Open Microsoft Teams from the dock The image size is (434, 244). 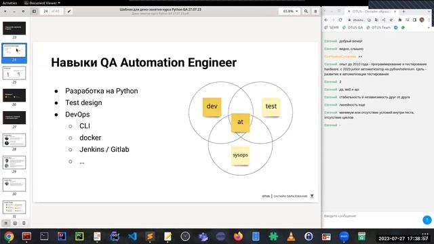tap(203, 237)
